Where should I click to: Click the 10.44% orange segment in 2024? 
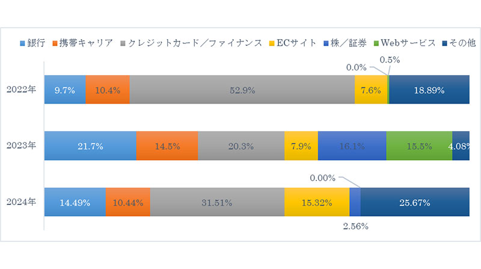coord(127,202)
